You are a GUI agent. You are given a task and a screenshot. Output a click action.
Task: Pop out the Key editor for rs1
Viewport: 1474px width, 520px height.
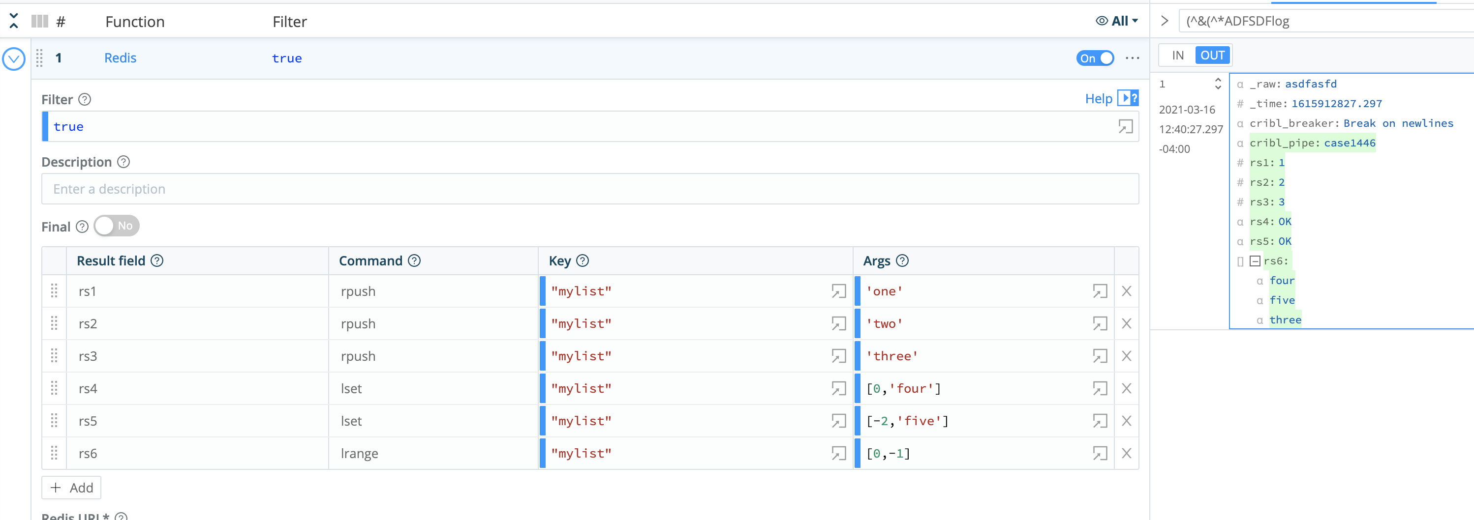839,291
